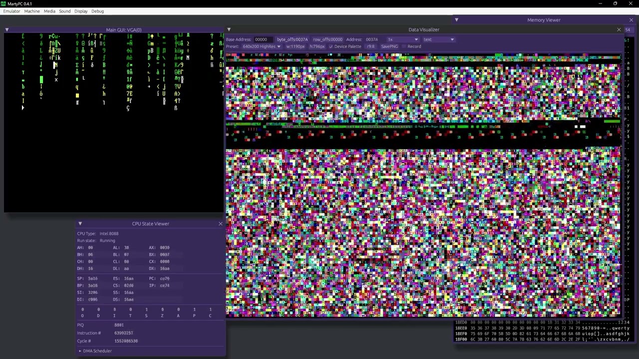Open the Emulator menu

point(11,11)
